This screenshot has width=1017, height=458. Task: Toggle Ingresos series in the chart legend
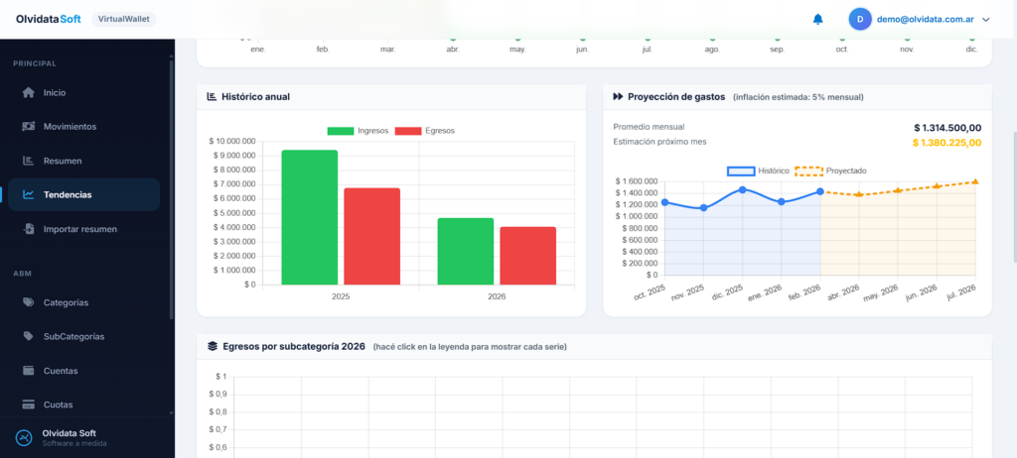coord(358,131)
